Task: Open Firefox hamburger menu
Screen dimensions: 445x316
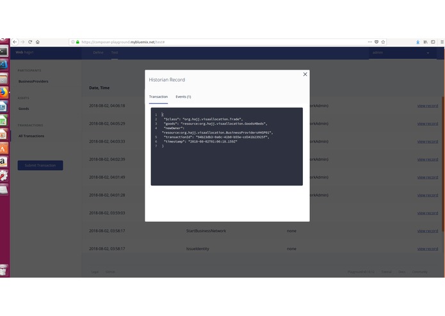Action: click(442, 42)
